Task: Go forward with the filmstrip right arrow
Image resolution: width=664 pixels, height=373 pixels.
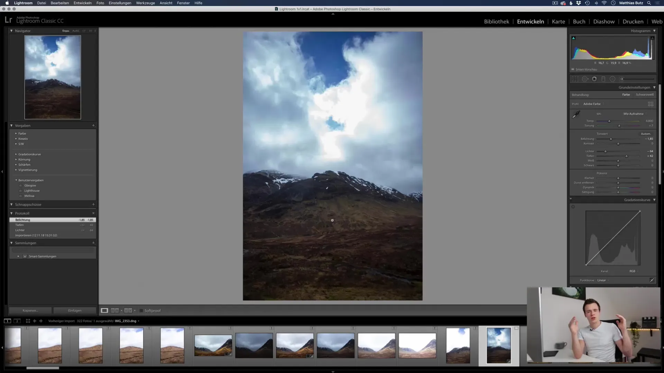Action: click(41, 321)
